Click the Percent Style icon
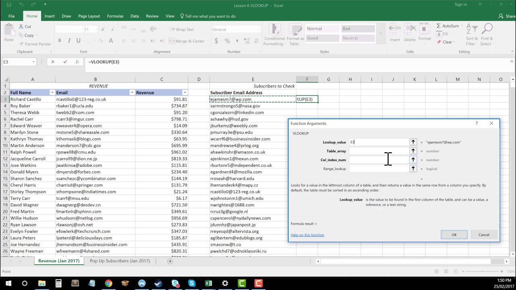Image resolution: width=516 pixels, height=290 pixels. 227,41
